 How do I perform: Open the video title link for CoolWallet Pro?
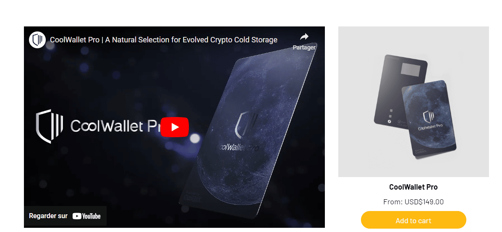164,40
